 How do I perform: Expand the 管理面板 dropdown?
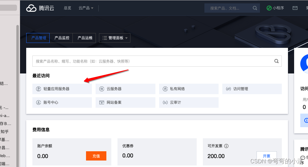tap(115, 38)
